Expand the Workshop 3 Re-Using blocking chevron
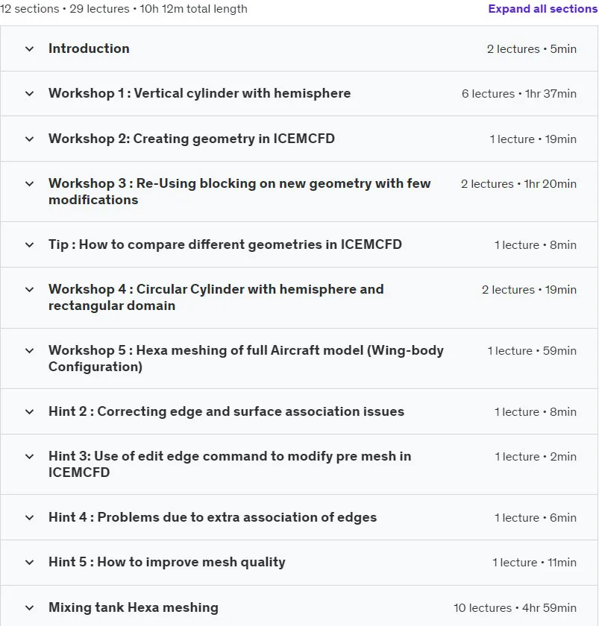 click(x=29, y=184)
